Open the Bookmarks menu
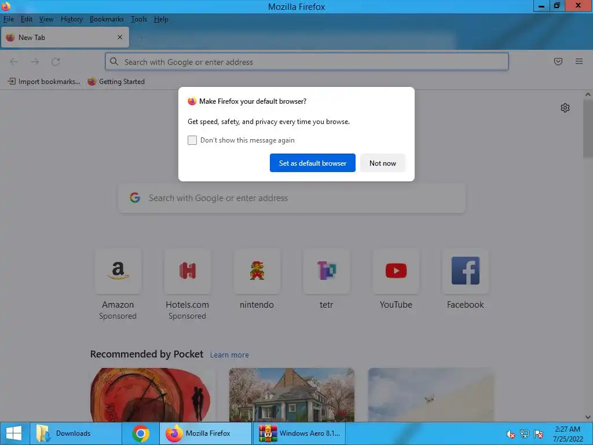This screenshot has width=593, height=445. coord(107,19)
